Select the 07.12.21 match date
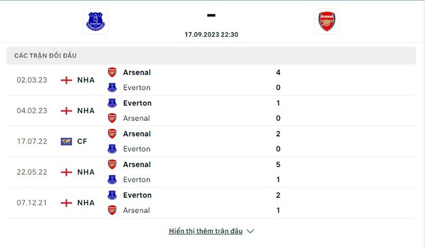The image size is (425, 247). (x=32, y=203)
